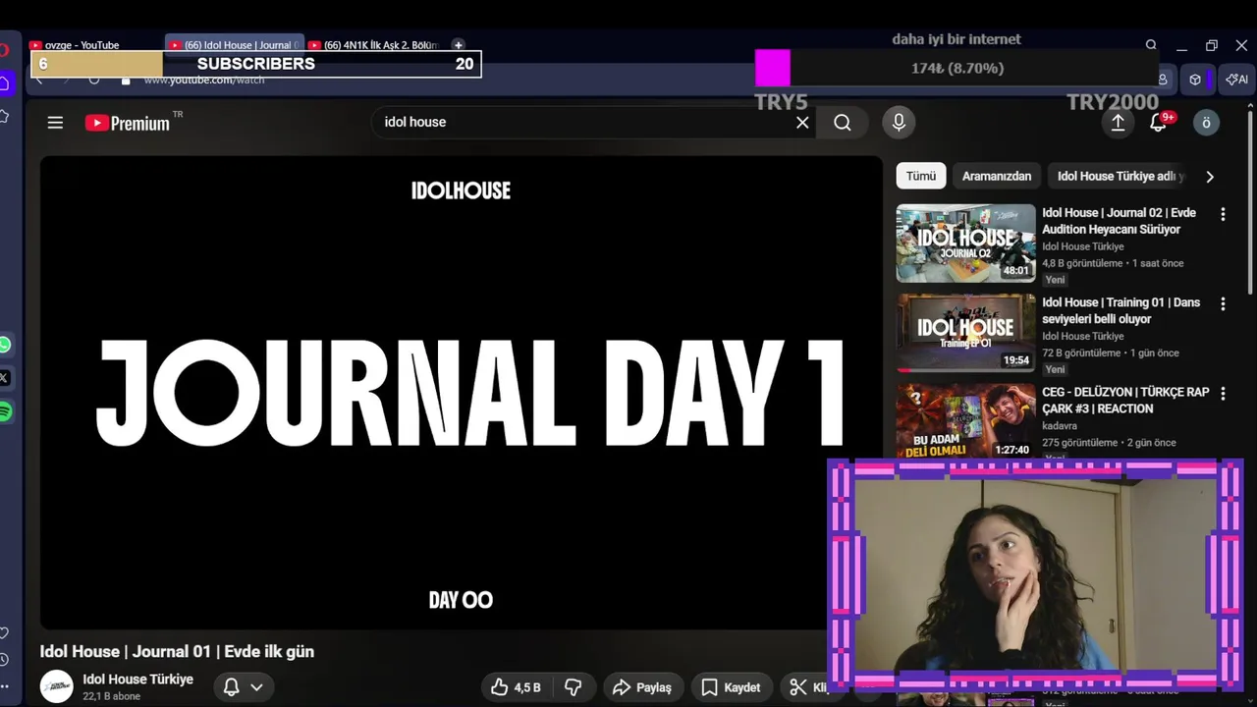Screen dimensions: 1257x707
Task: Open Training 01 video thumbnail
Action: (x=965, y=333)
